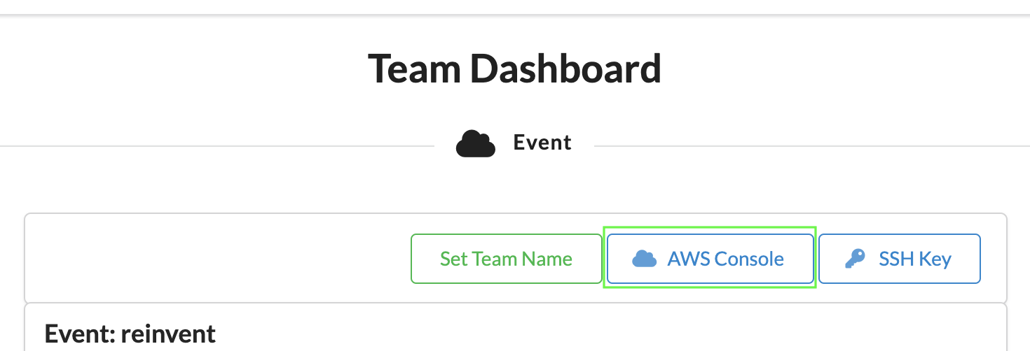
Task: Click empty area left of Set Team Name
Action: (217, 259)
